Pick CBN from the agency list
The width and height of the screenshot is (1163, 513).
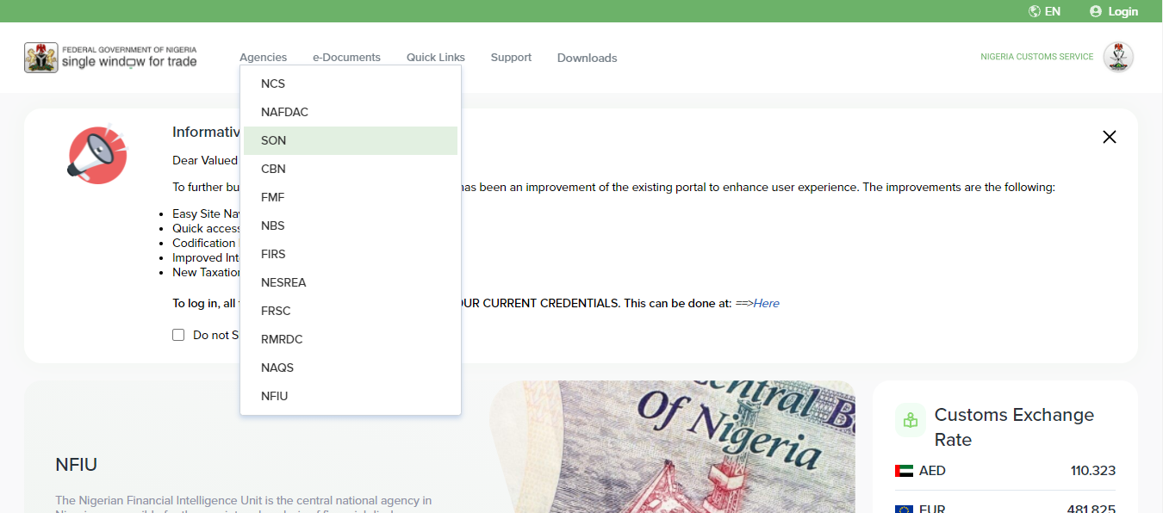[351, 169]
